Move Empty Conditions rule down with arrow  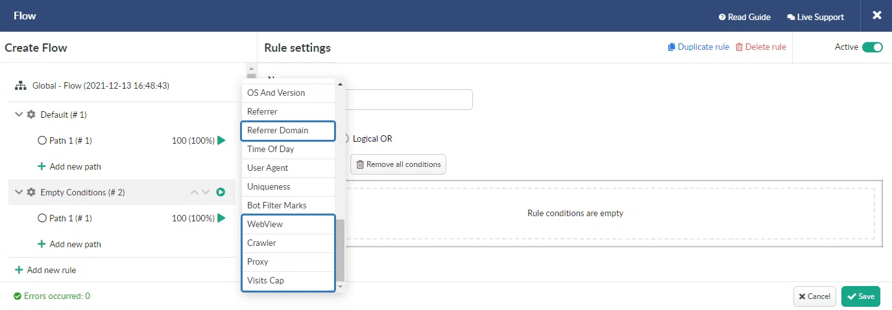coord(206,192)
